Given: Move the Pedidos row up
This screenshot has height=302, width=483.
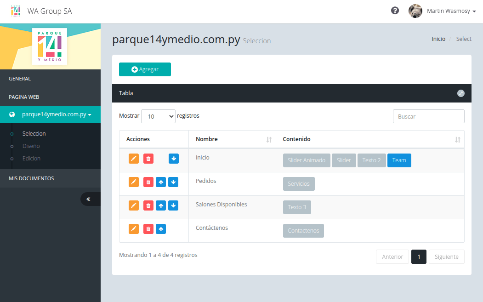Looking at the screenshot, I should [161, 182].
